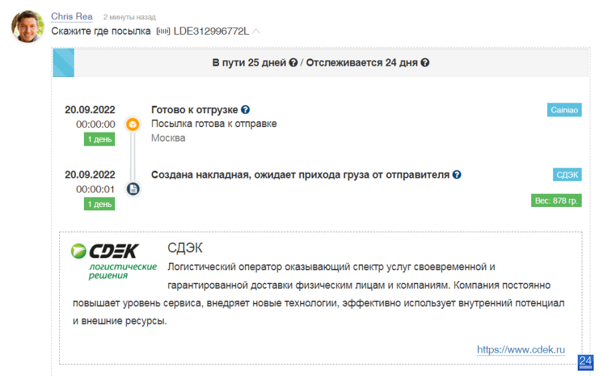Select the Cainiao carrier tag
This screenshot has height=376, width=599.
coord(564,110)
